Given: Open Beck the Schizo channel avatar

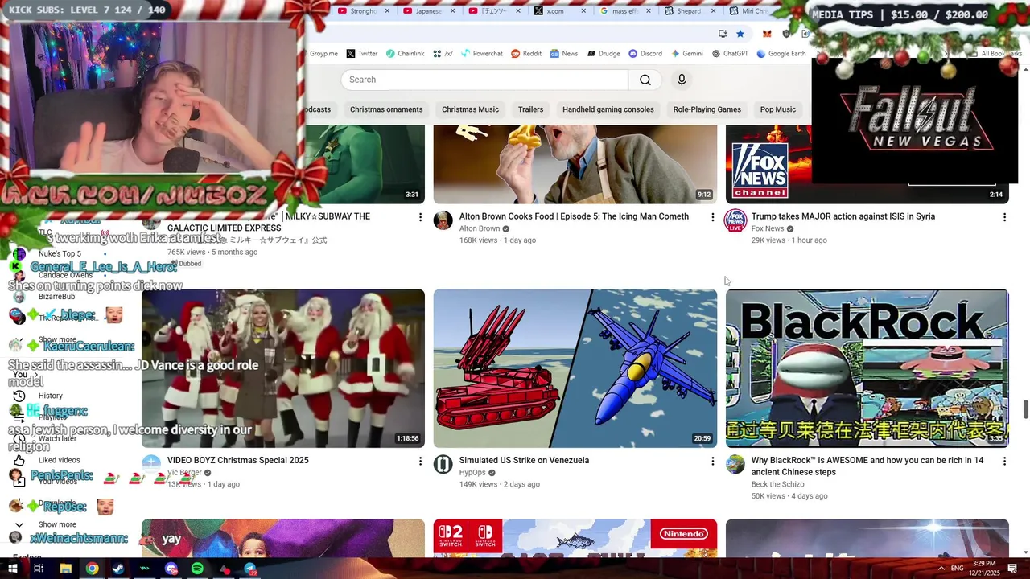Looking at the screenshot, I should point(735,465).
